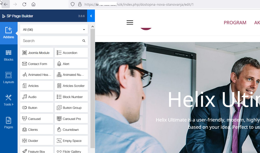Open the All (56) addon category dropdown
This screenshot has height=153, width=260.
point(54,30)
